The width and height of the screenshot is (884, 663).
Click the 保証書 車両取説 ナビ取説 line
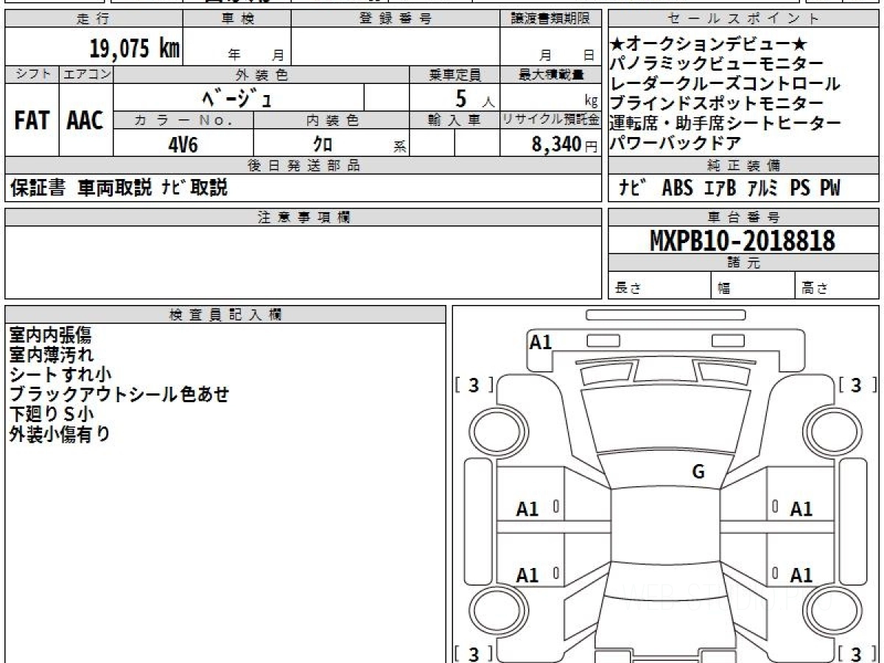[x=119, y=188]
